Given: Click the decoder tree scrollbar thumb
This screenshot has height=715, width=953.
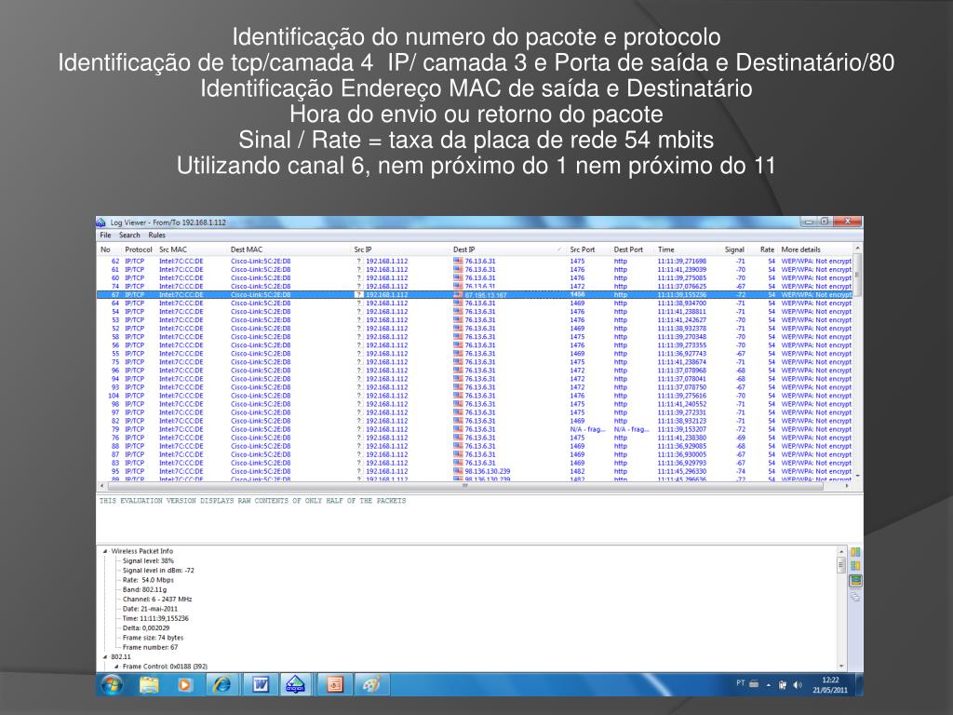Looking at the screenshot, I should tap(841, 565).
